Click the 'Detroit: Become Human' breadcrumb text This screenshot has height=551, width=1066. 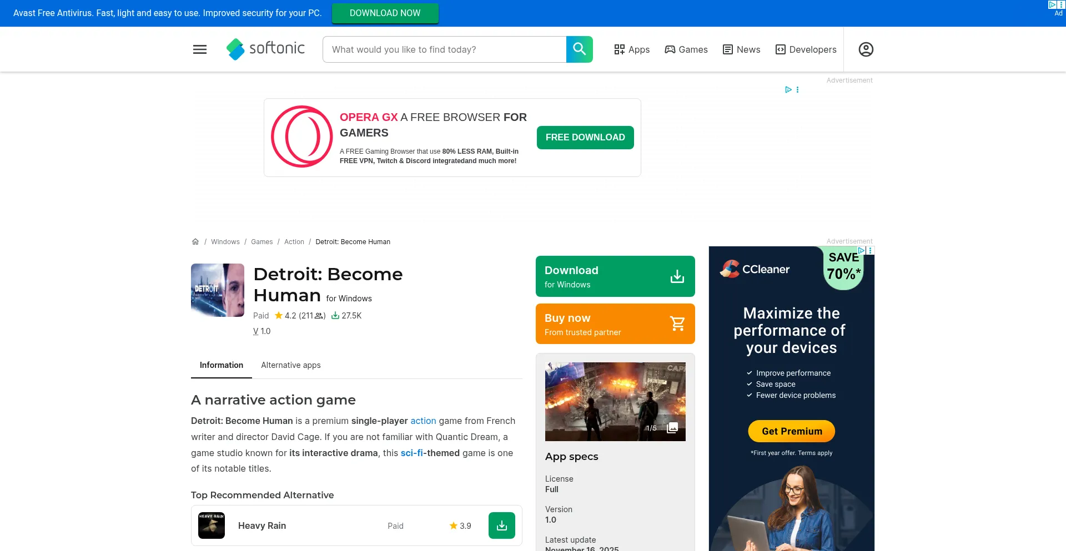pyautogui.click(x=353, y=242)
